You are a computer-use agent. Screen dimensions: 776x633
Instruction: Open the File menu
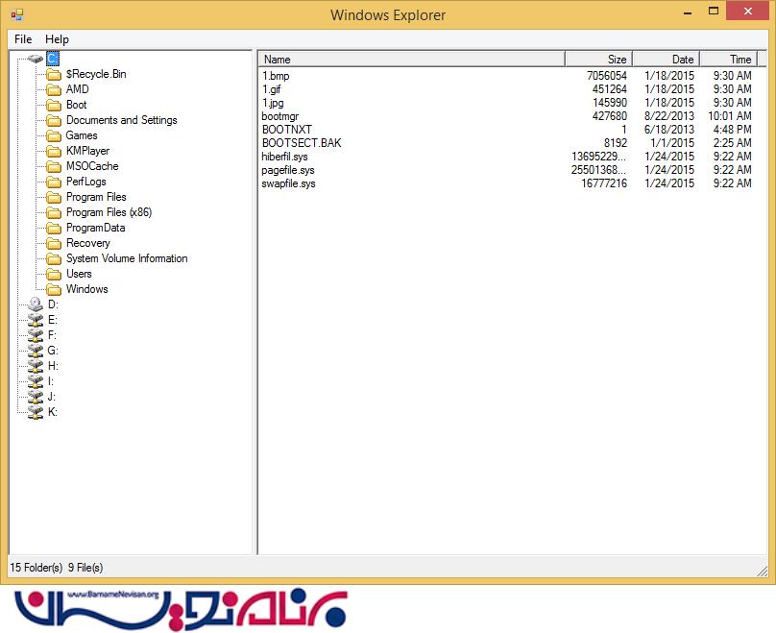click(22, 39)
